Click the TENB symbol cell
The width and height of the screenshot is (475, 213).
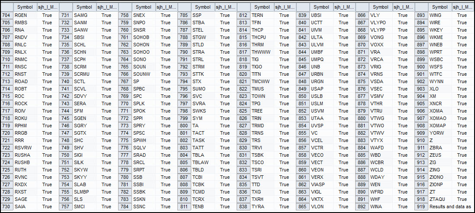point(203,207)
